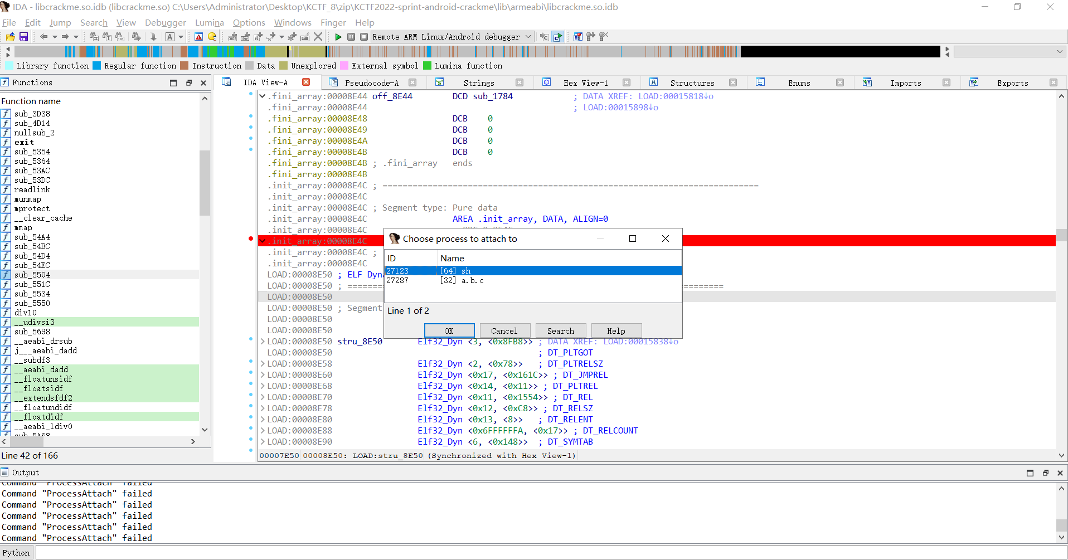Jump forward with the right arrow icon
This screenshot has height=560, width=1068.
(65, 37)
